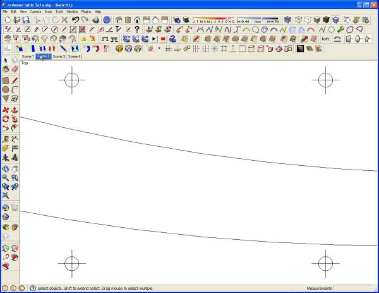The image size is (379, 293).
Task: Click the Zoom Extents tool
Action: 6,196
